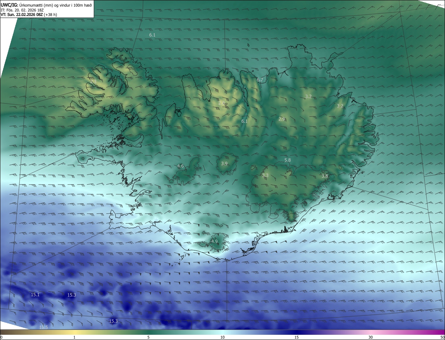The width and height of the screenshot is (445, 340).
Task: Click the 6.7 value label on the map
Action: coord(260,80)
